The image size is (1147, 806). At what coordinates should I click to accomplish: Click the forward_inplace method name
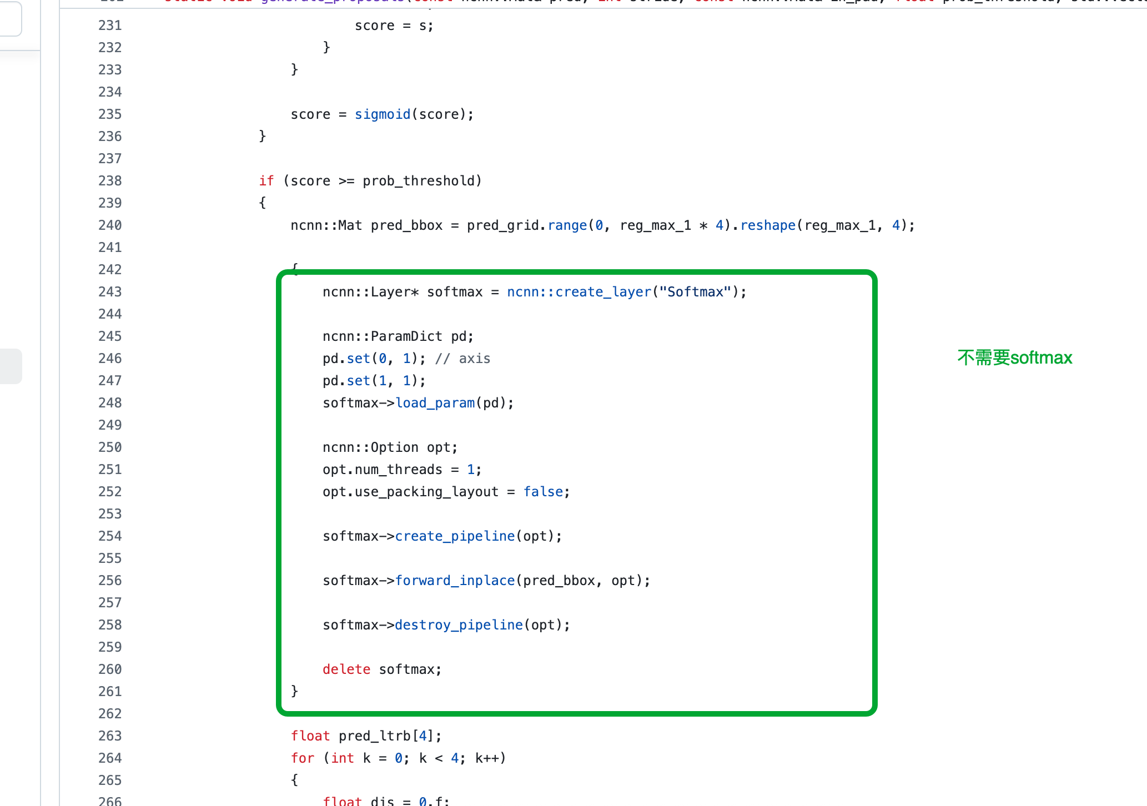(455, 581)
